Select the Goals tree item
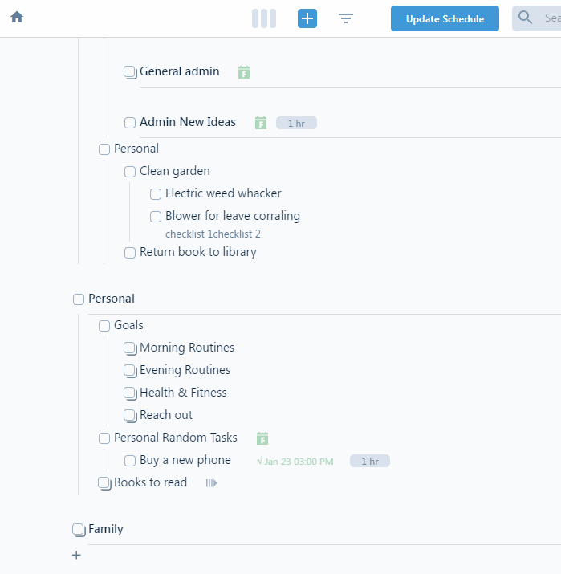The image size is (561, 574). [128, 325]
